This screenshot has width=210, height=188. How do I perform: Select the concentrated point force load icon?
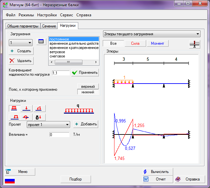tap(27, 109)
